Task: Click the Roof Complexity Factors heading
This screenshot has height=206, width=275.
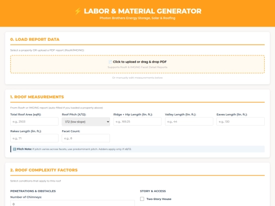Action: click(44, 170)
